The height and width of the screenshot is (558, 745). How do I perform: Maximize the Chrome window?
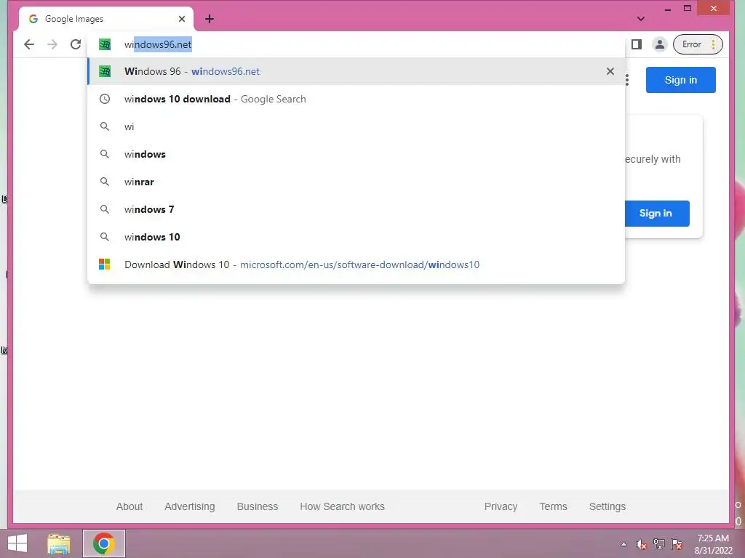688,9
